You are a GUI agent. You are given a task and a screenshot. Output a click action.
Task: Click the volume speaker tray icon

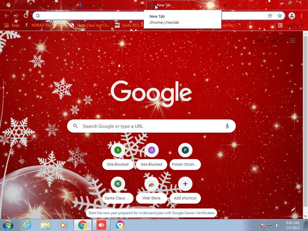click(278, 225)
